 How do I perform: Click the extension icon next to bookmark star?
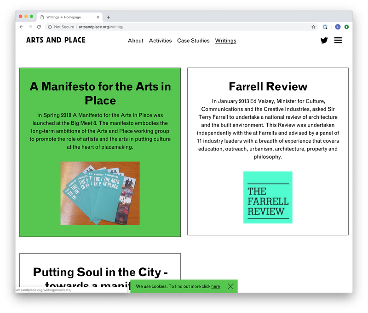[x=325, y=27]
